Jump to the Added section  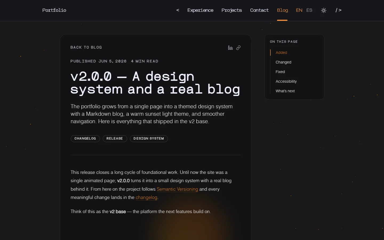click(x=281, y=53)
